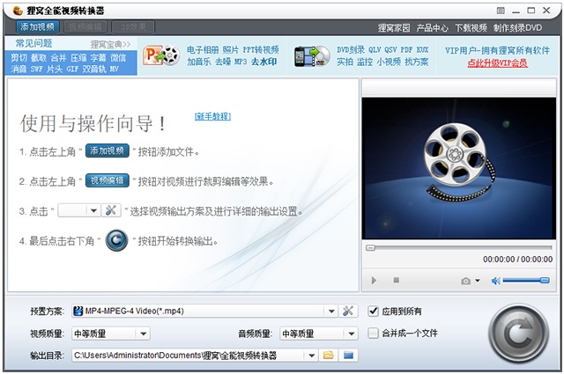Open the 狸窝家园 menu link
The height and width of the screenshot is (374, 564).
click(394, 27)
